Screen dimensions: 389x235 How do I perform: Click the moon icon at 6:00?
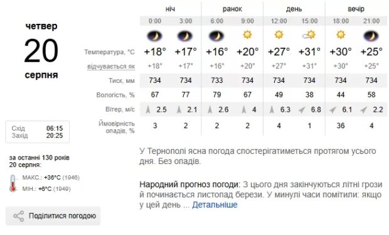click(x=216, y=36)
